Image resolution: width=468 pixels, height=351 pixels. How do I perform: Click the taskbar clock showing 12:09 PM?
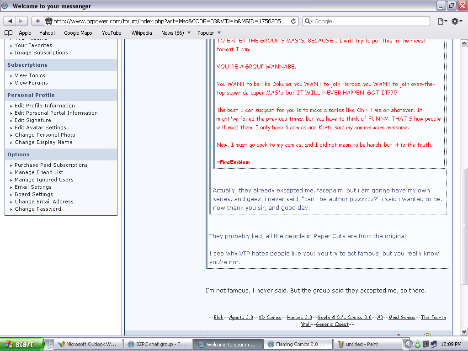click(451, 344)
